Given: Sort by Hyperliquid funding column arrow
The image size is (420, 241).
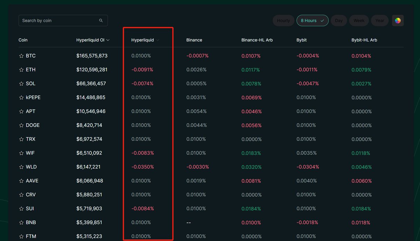Looking at the screenshot, I should (157, 40).
